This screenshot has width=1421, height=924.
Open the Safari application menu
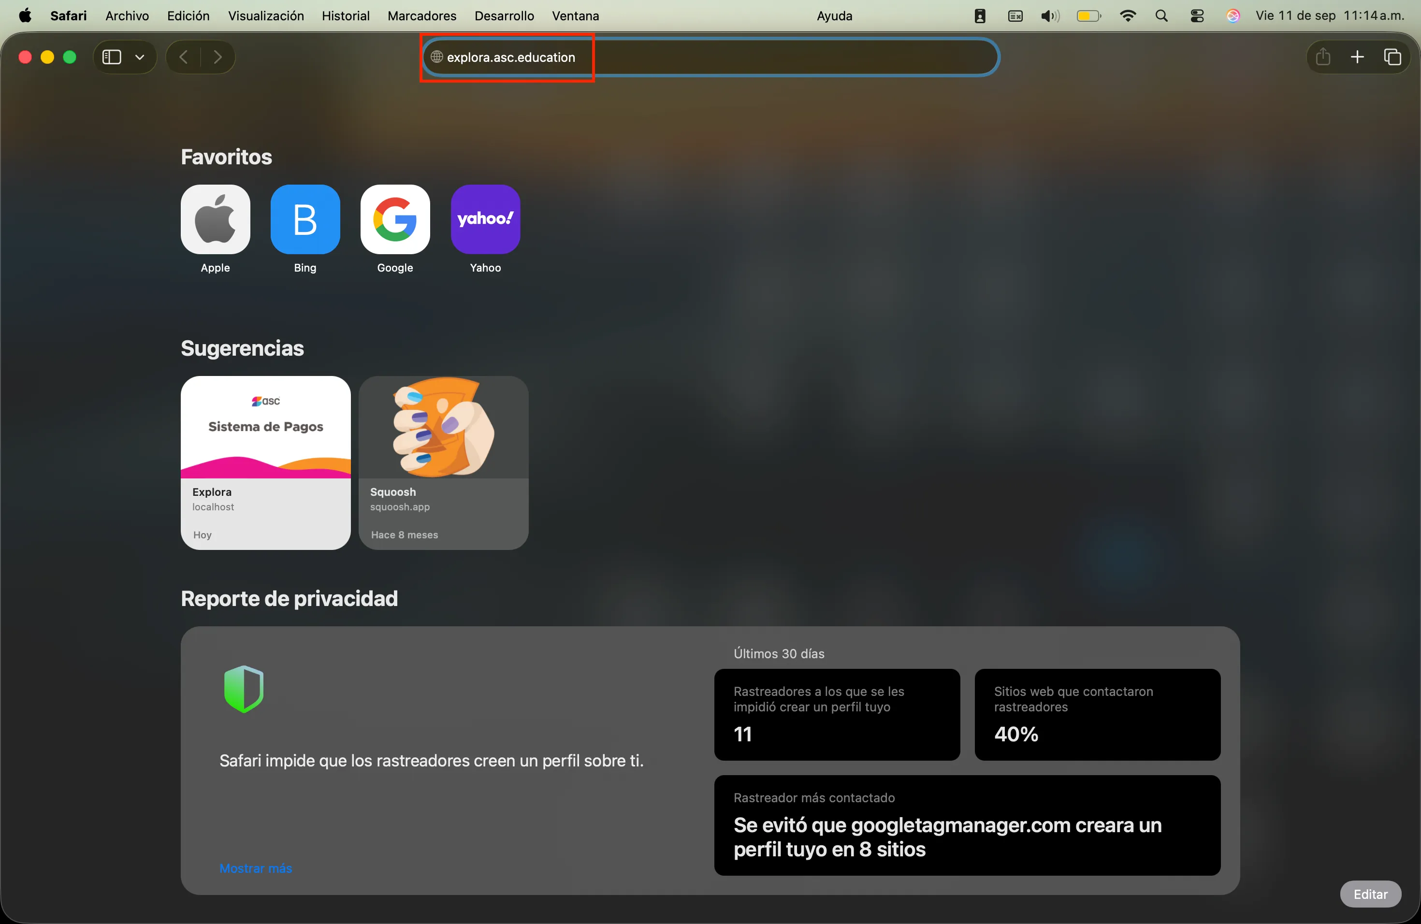69,15
